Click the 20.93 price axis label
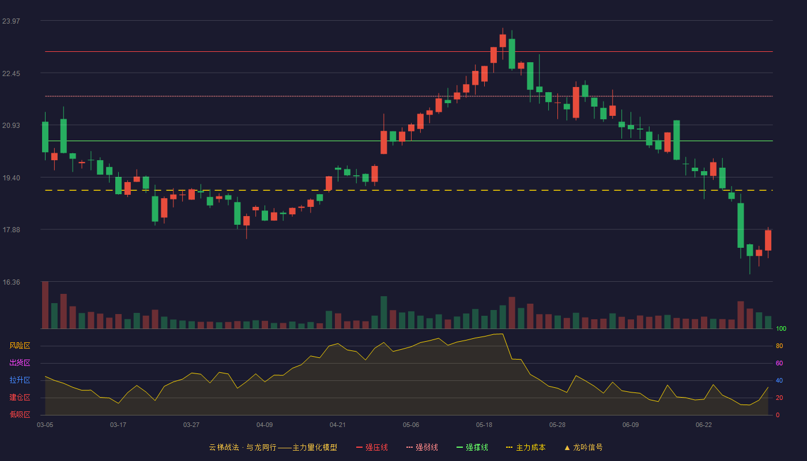 coord(11,126)
